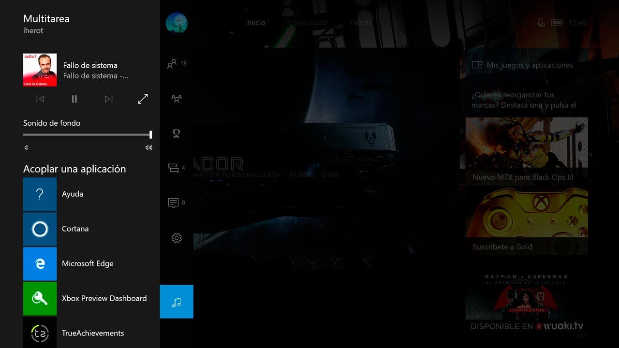Select the Ayuda label to snap
This screenshot has height=348, width=619.
coord(73,194)
